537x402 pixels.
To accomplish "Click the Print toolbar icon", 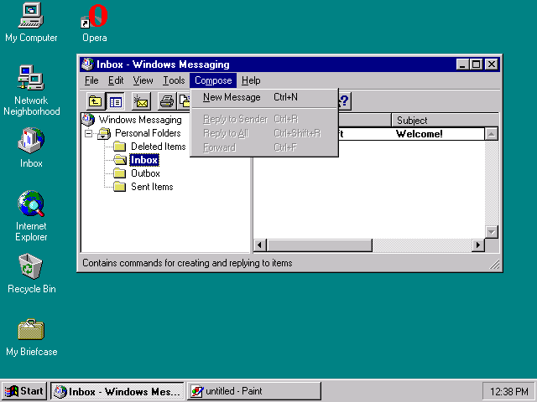I will pos(167,101).
